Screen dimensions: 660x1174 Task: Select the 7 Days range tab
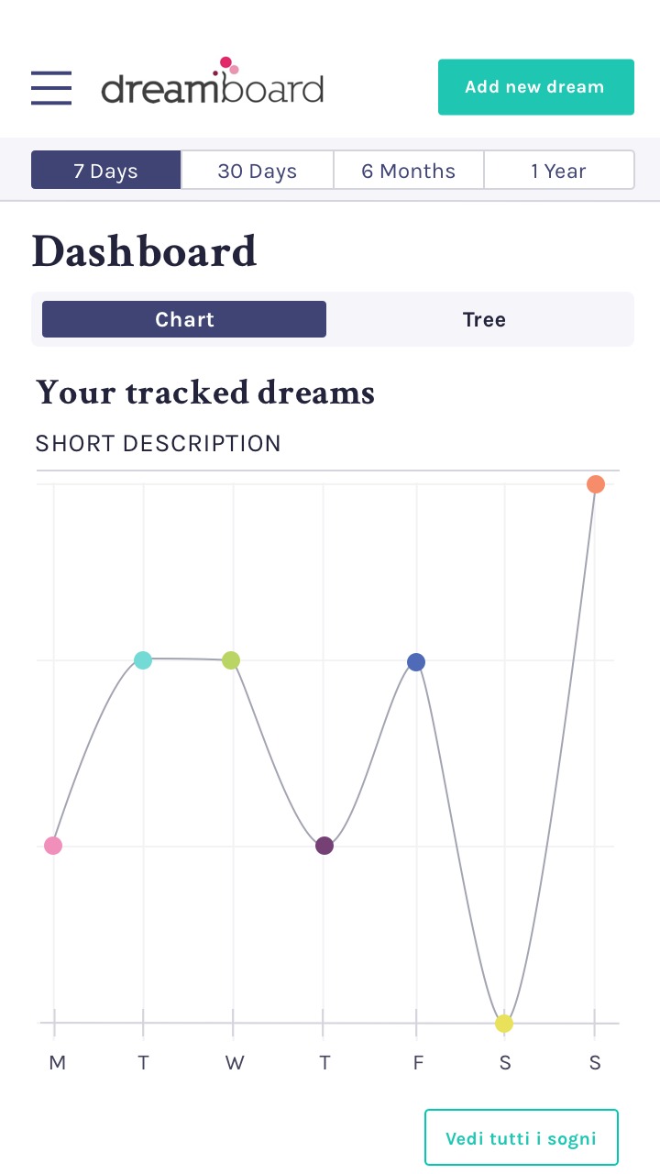106,171
